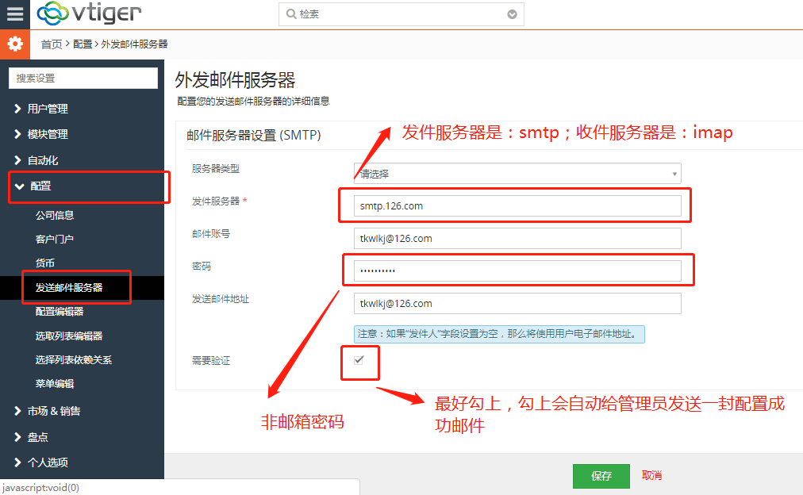The width and height of the screenshot is (803, 495).
Task: Click the blue 注意 notice text
Action: coord(499,334)
